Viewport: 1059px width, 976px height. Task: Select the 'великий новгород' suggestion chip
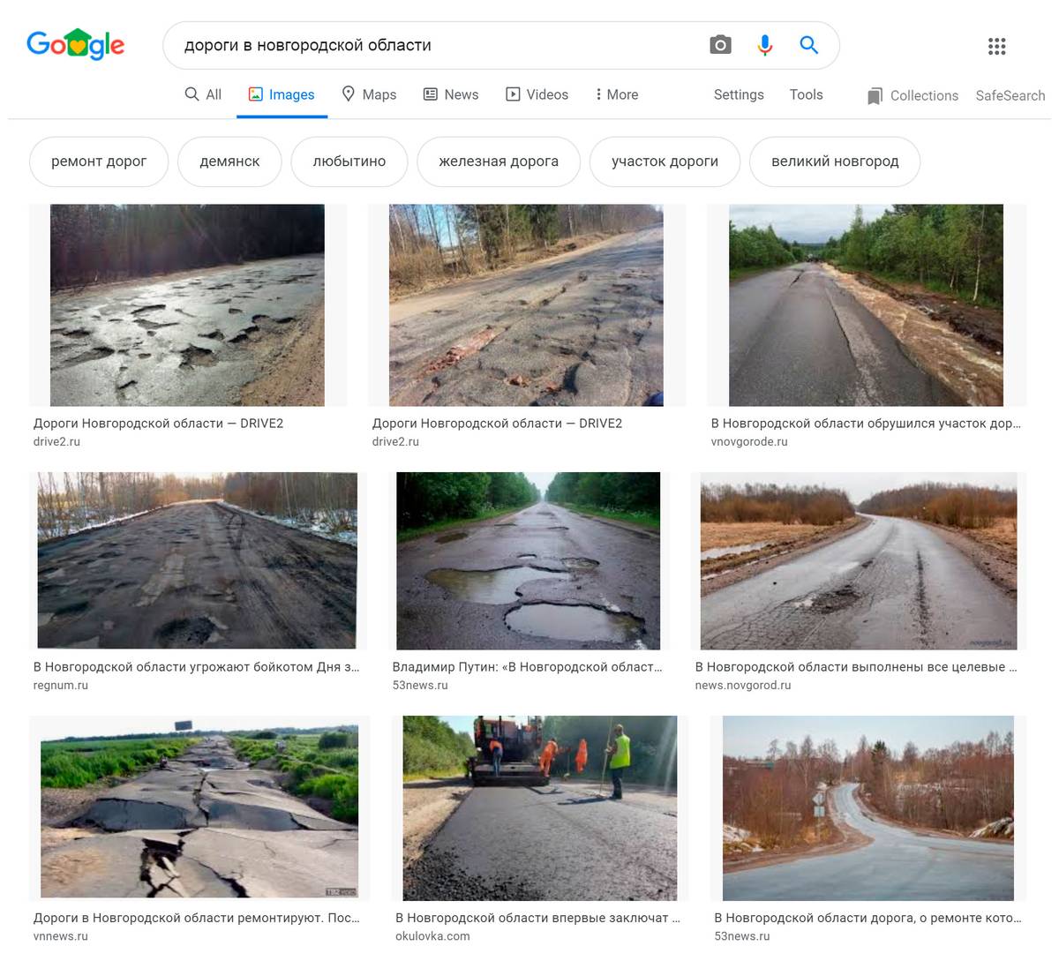[x=835, y=161]
